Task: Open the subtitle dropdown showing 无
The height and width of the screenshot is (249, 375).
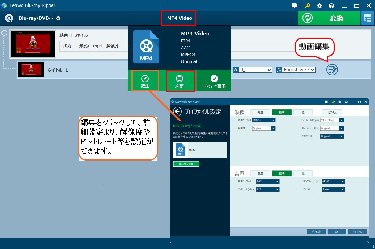Action: 253,70
